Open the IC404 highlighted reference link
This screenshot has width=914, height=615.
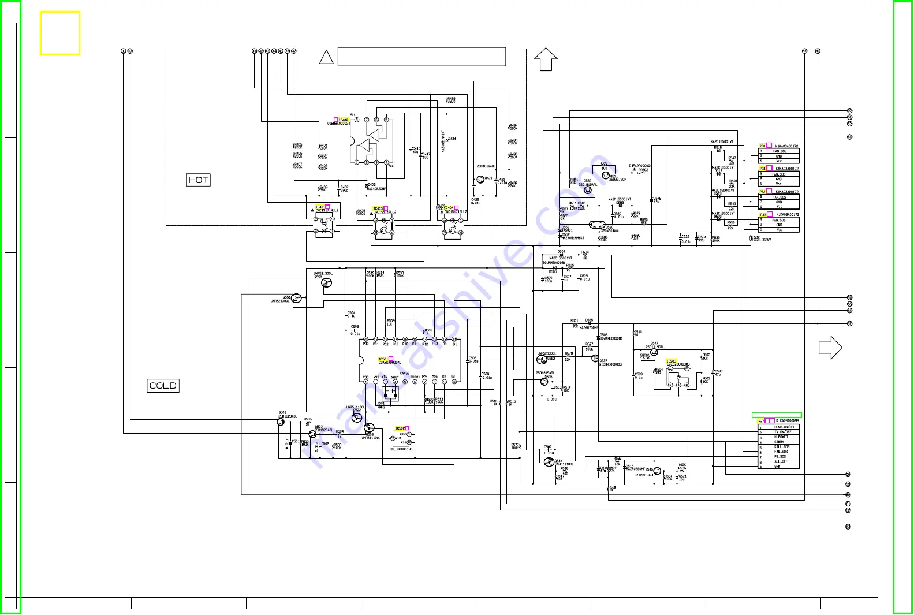[x=449, y=208]
